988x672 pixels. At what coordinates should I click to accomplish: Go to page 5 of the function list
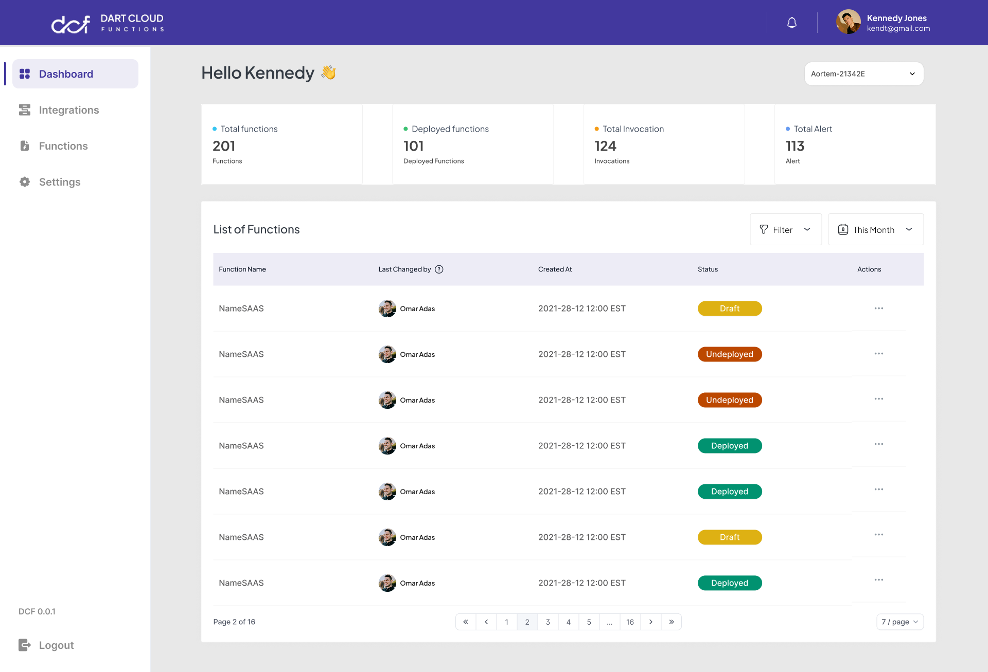pyautogui.click(x=589, y=622)
